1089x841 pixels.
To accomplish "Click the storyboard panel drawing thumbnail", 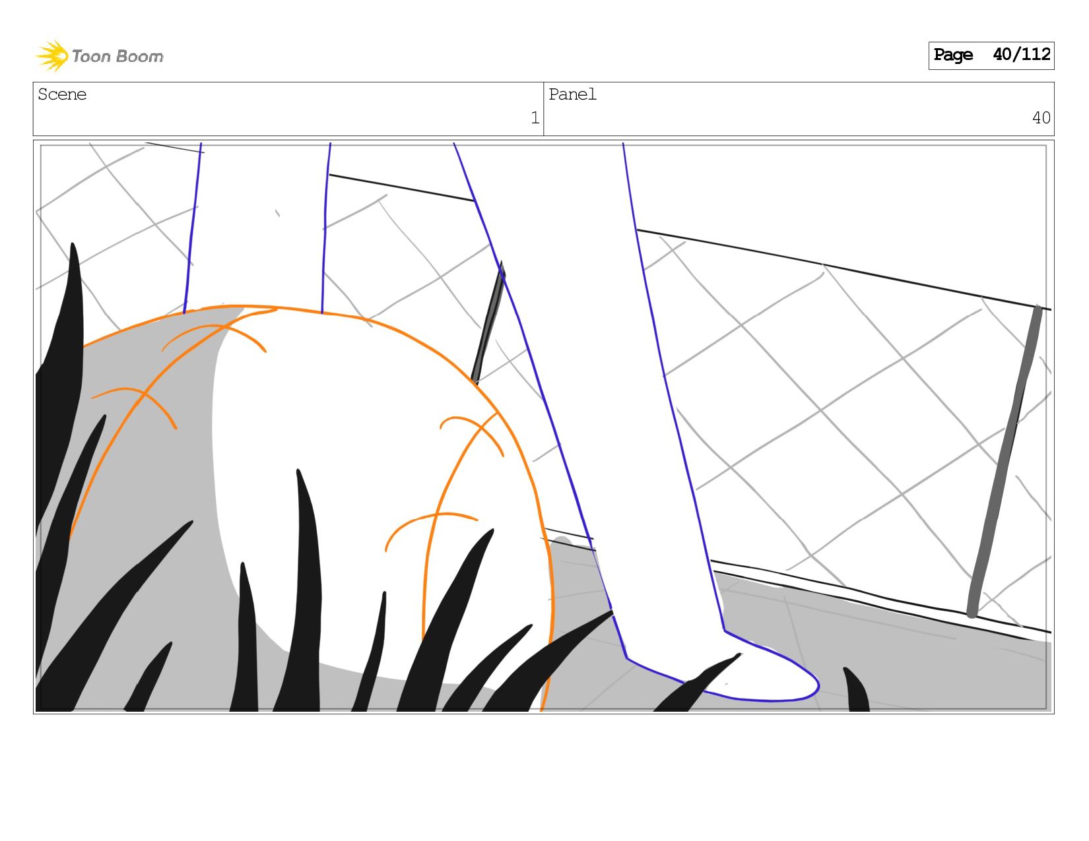I will click(544, 427).
